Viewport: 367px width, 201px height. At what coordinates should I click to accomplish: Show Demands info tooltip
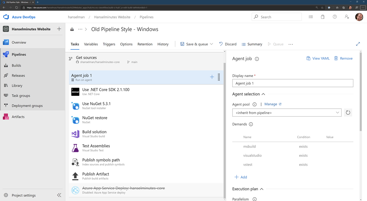pos(251,124)
